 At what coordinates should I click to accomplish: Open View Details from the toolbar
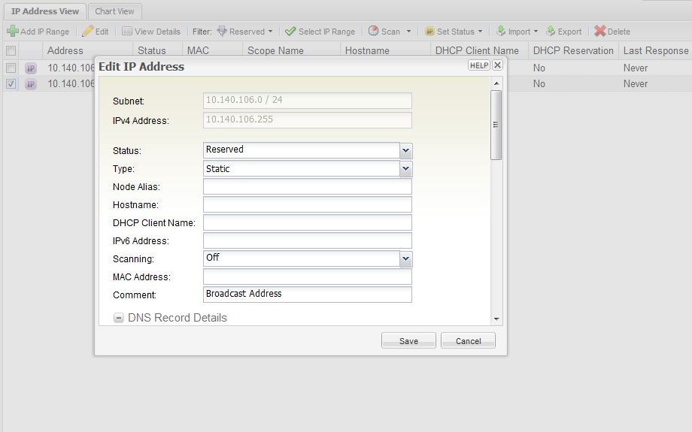click(151, 32)
